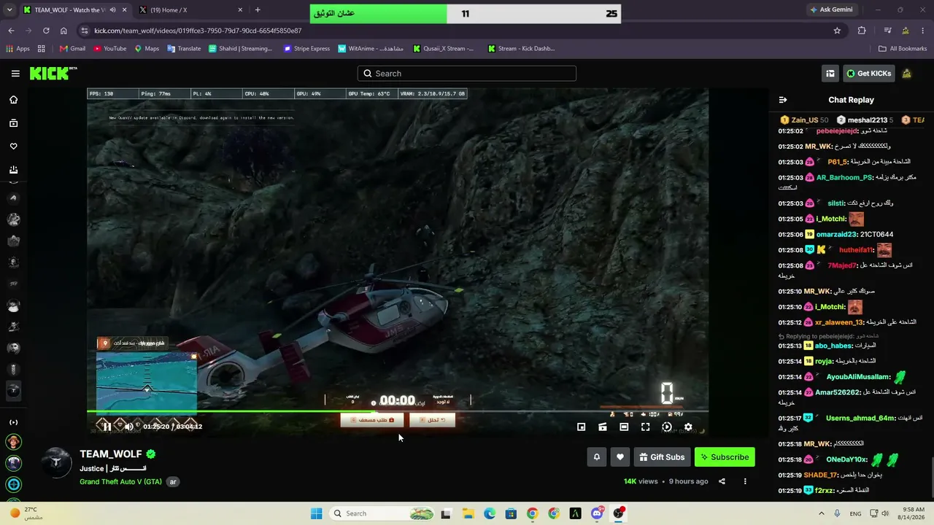This screenshot has height=525, width=934.
Task: Open Discord from the taskbar
Action: (x=597, y=513)
